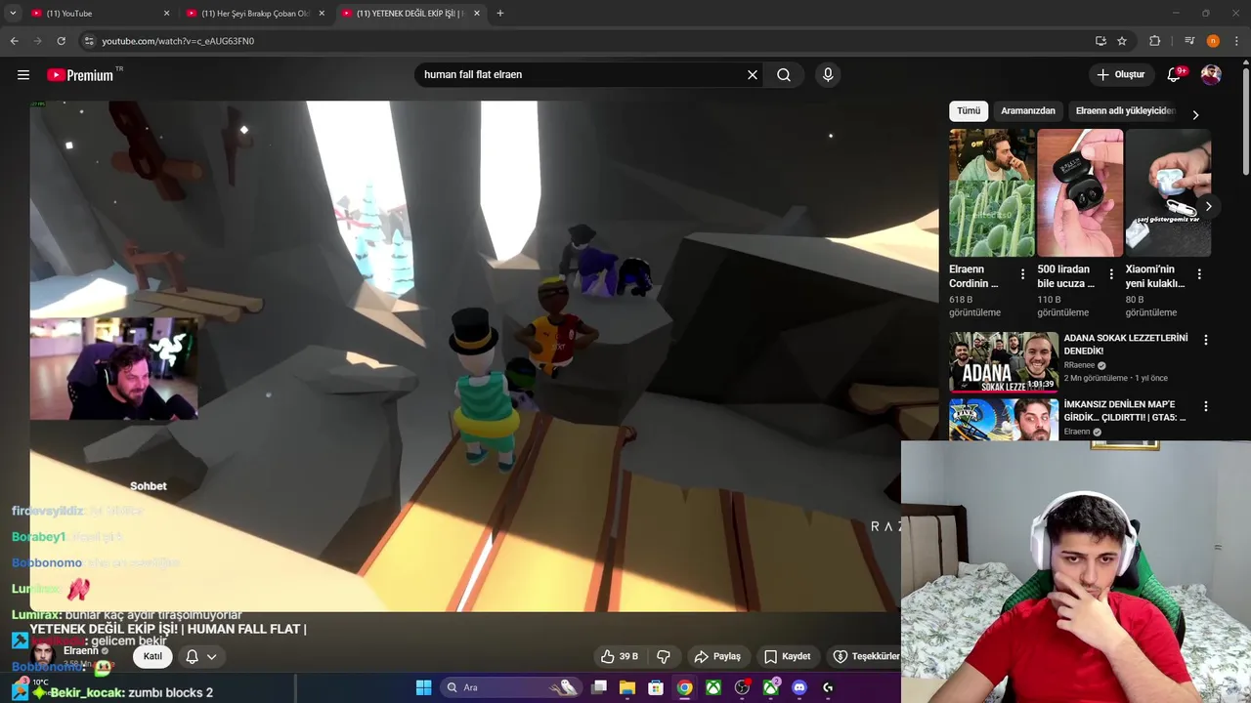Select 'Elraenn adlı yükleyiciden' filter chip
This screenshot has width=1251, height=703.
tap(1125, 110)
